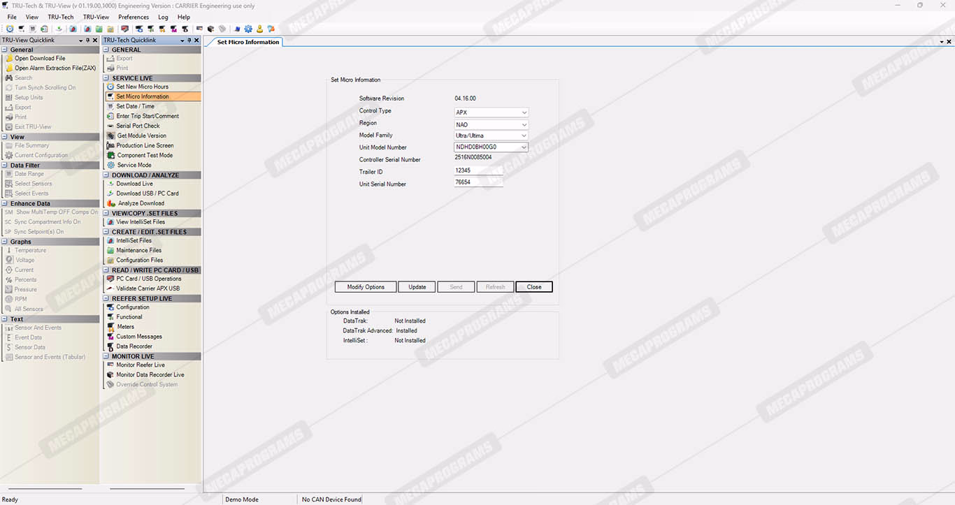Click the Modify Options button
This screenshot has width=955, height=505.
(x=366, y=287)
